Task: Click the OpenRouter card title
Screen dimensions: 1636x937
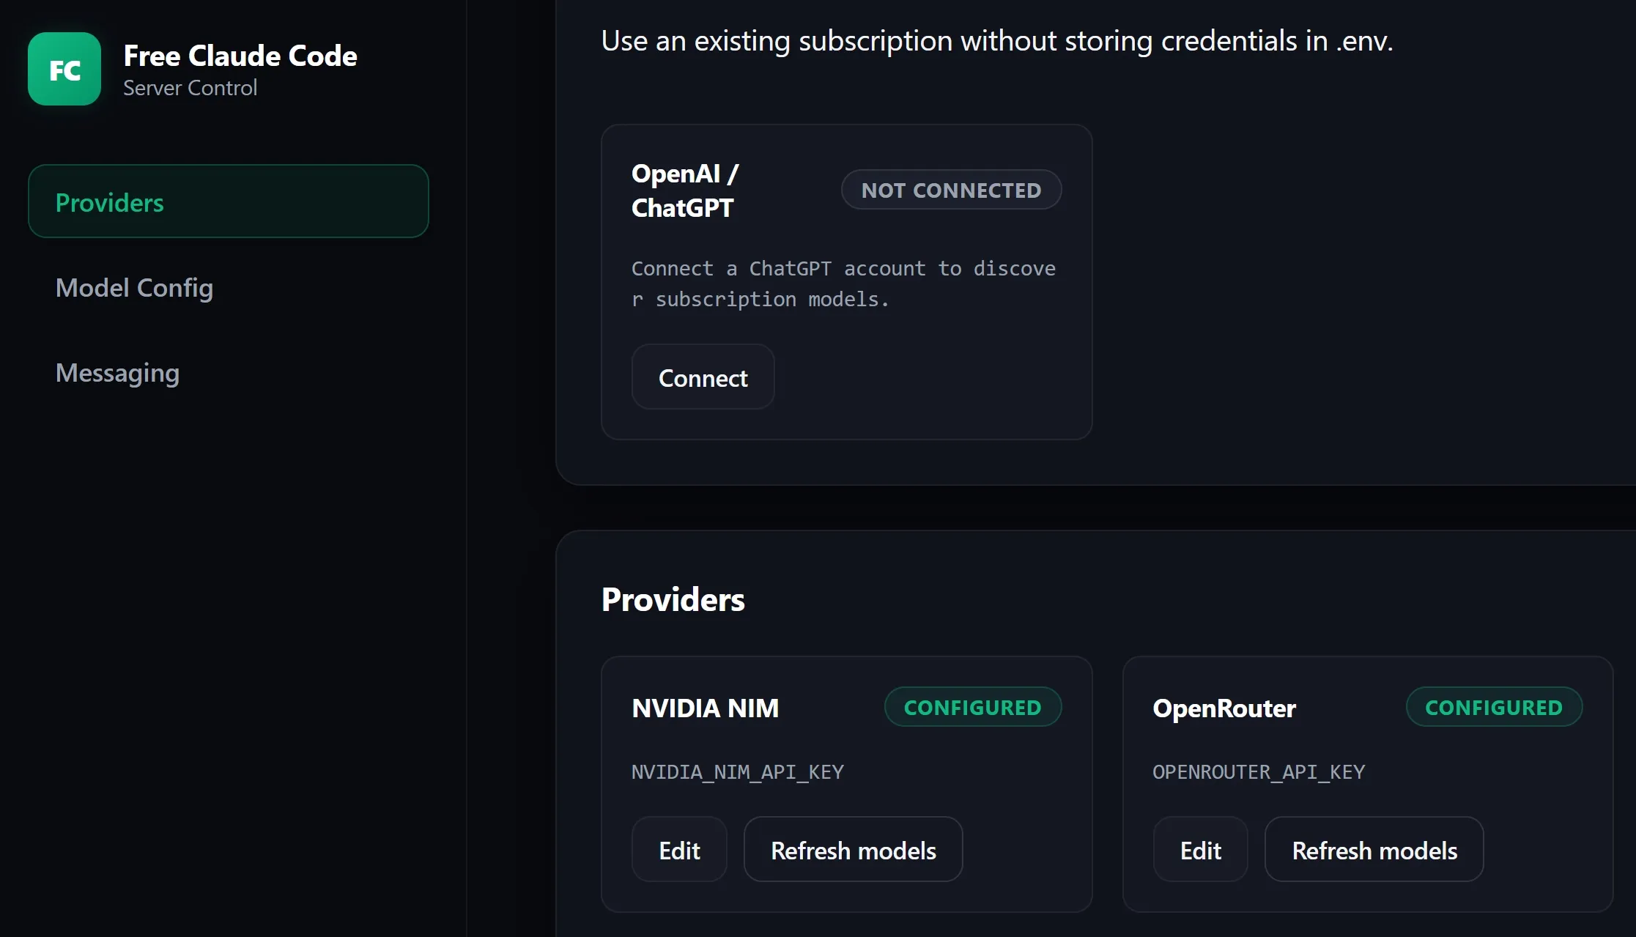Action: (x=1224, y=708)
